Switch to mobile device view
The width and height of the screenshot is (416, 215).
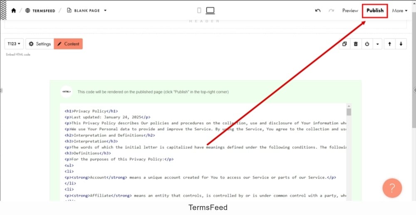tap(199, 10)
